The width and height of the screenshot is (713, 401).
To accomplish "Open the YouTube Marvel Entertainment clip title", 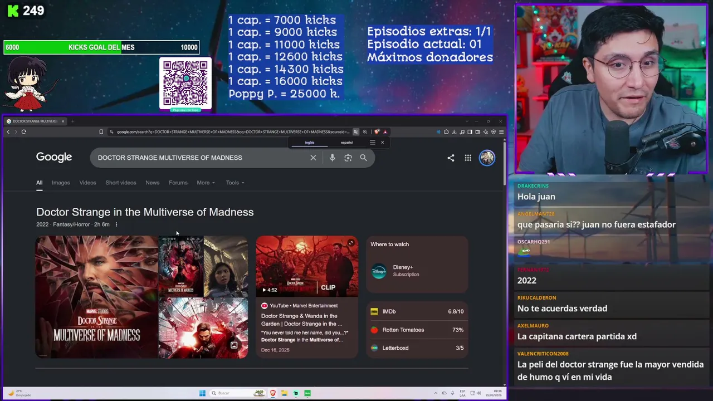I will pyautogui.click(x=301, y=320).
